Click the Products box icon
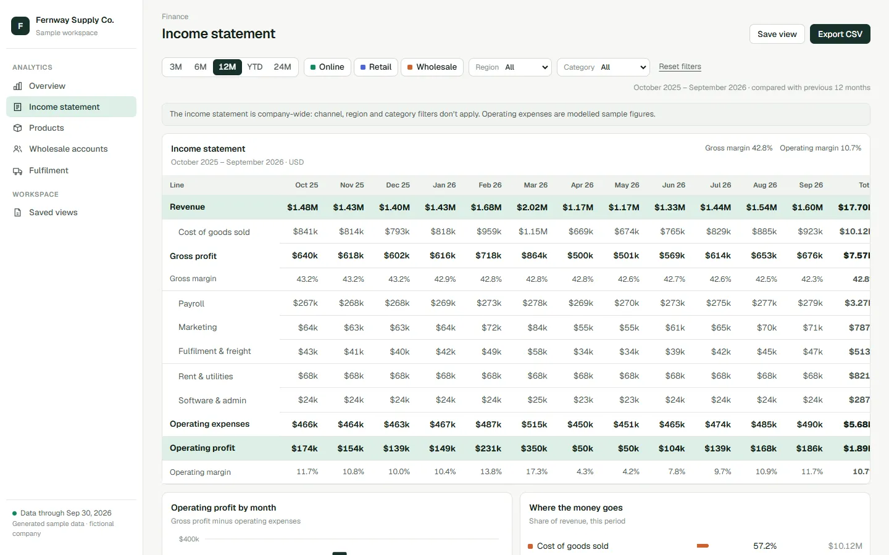This screenshot has width=889, height=555. 18,128
